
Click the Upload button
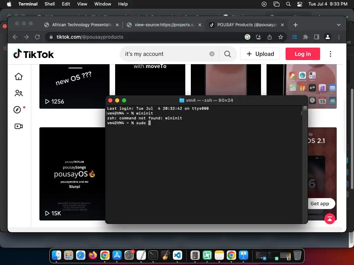click(260, 54)
